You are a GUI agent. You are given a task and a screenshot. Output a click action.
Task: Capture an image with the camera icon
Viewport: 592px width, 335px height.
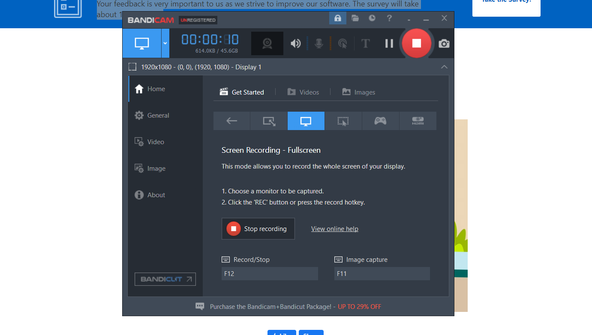(x=444, y=43)
